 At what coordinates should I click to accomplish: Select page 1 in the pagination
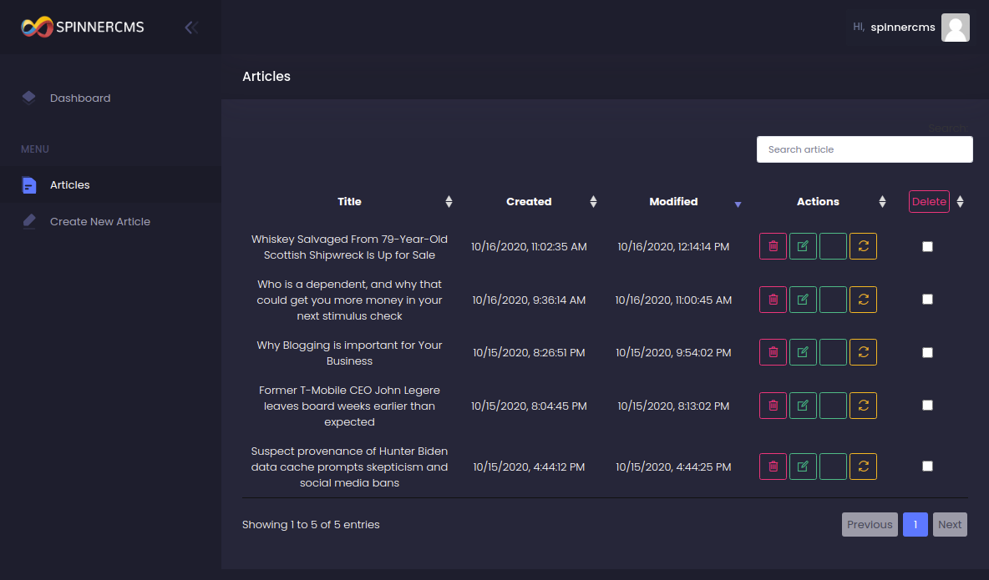pyautogui.click(x=915, y=524)
